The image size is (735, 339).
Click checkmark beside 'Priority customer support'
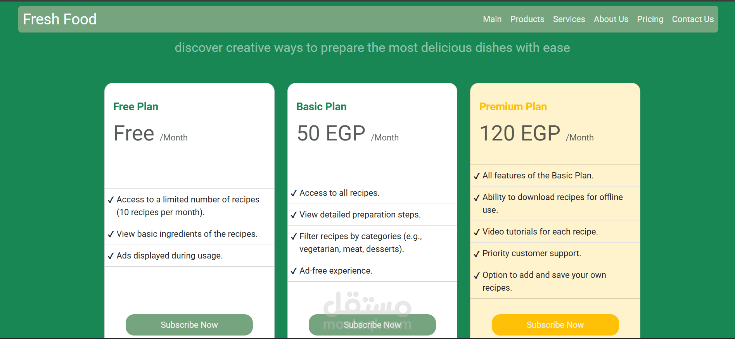click(x=477, y=253)
